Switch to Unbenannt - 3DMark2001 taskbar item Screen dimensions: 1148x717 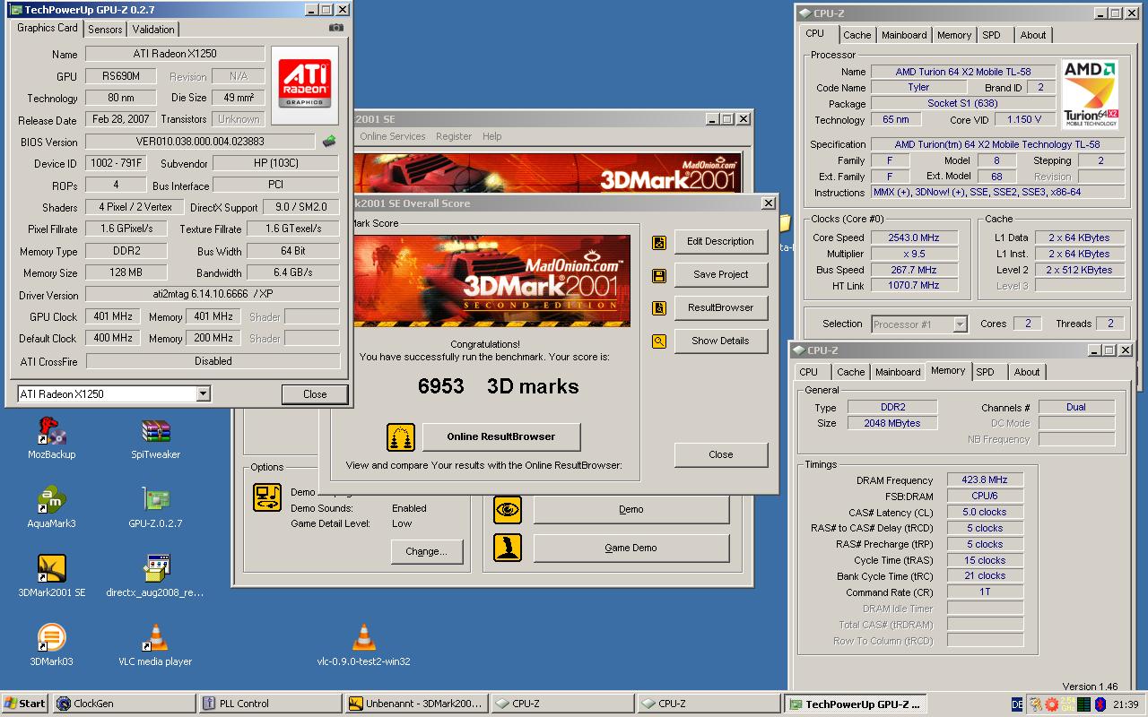tap(416, 704)
